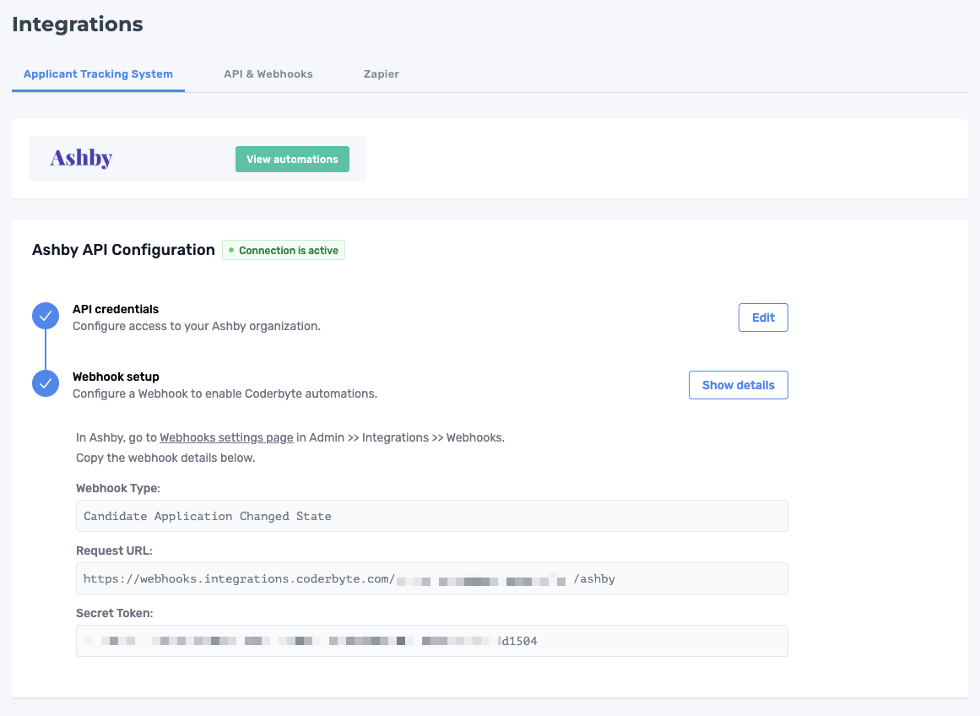Click the API credentials step checkmark icon
Screen dimensions: 980x716
pyautogui.click(x=46, y=317)
